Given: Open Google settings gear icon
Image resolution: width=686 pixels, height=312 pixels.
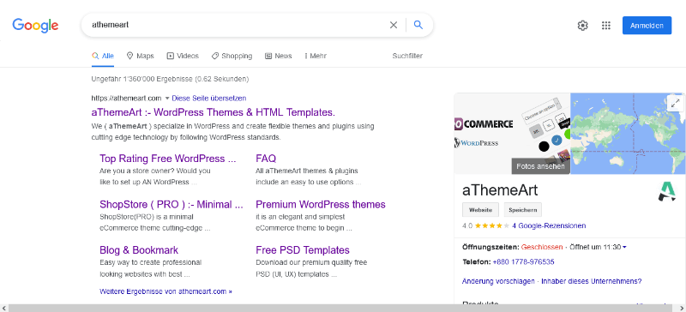Looking at the screenshot, I should pyautogui.click(x=582, y=26).
